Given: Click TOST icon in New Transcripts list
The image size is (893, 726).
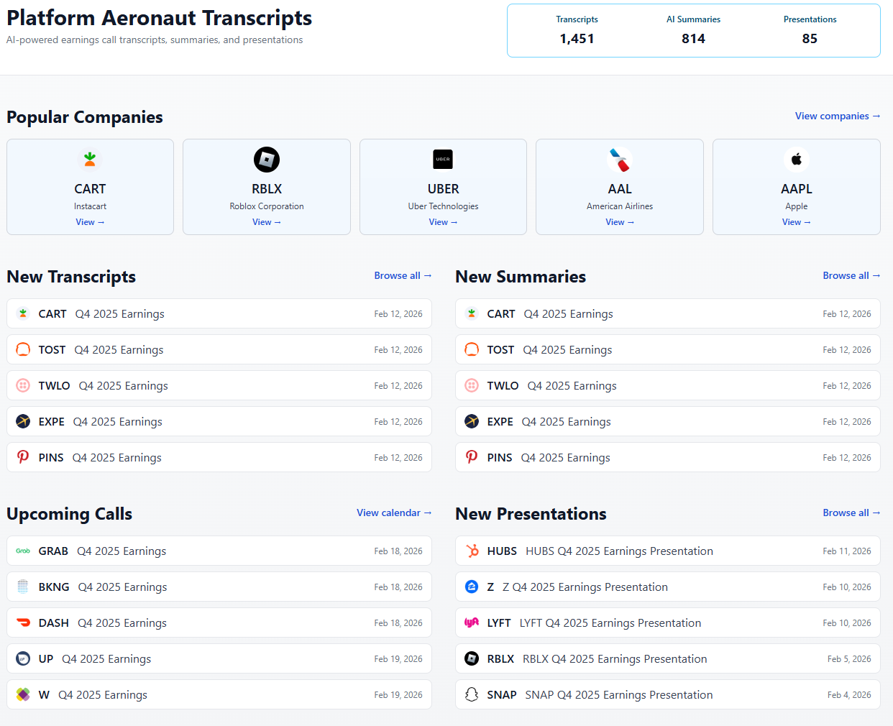Looking at the screenshot, I should pyautogui.click(x=23, y=349).
